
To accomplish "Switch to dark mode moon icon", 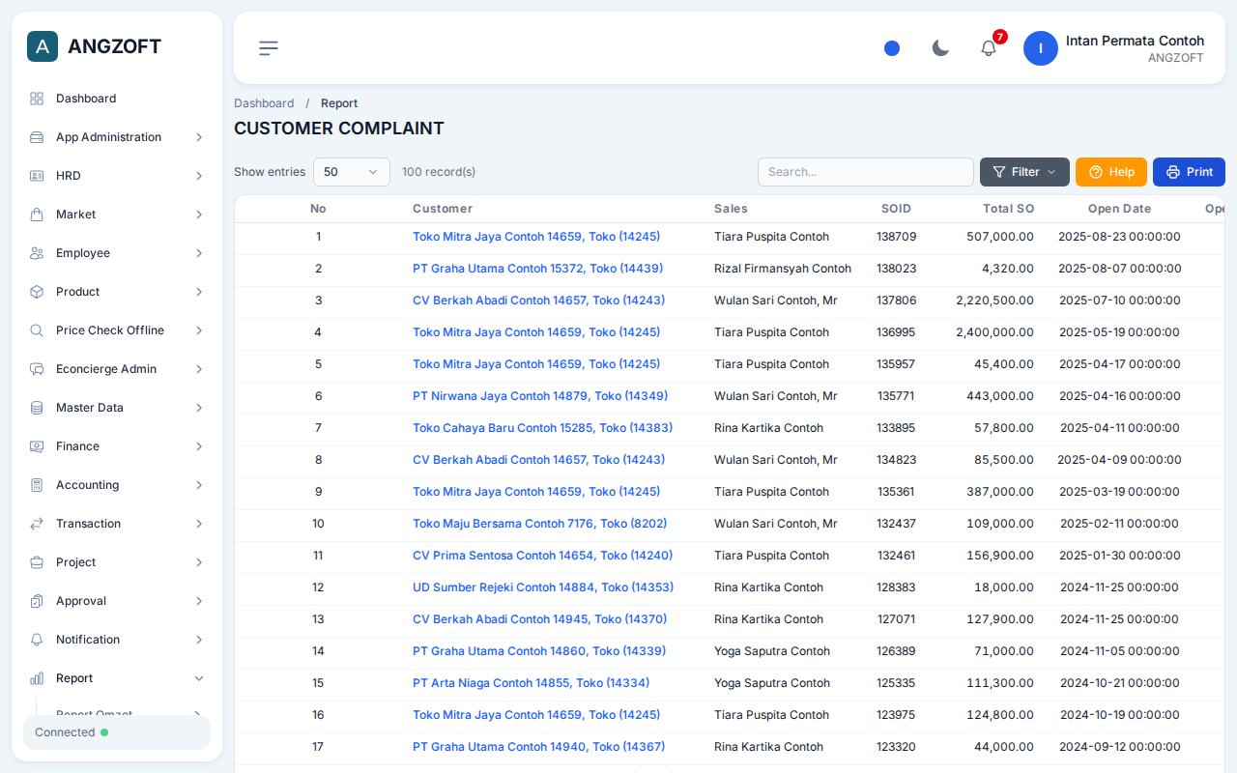I will [940, 48].
